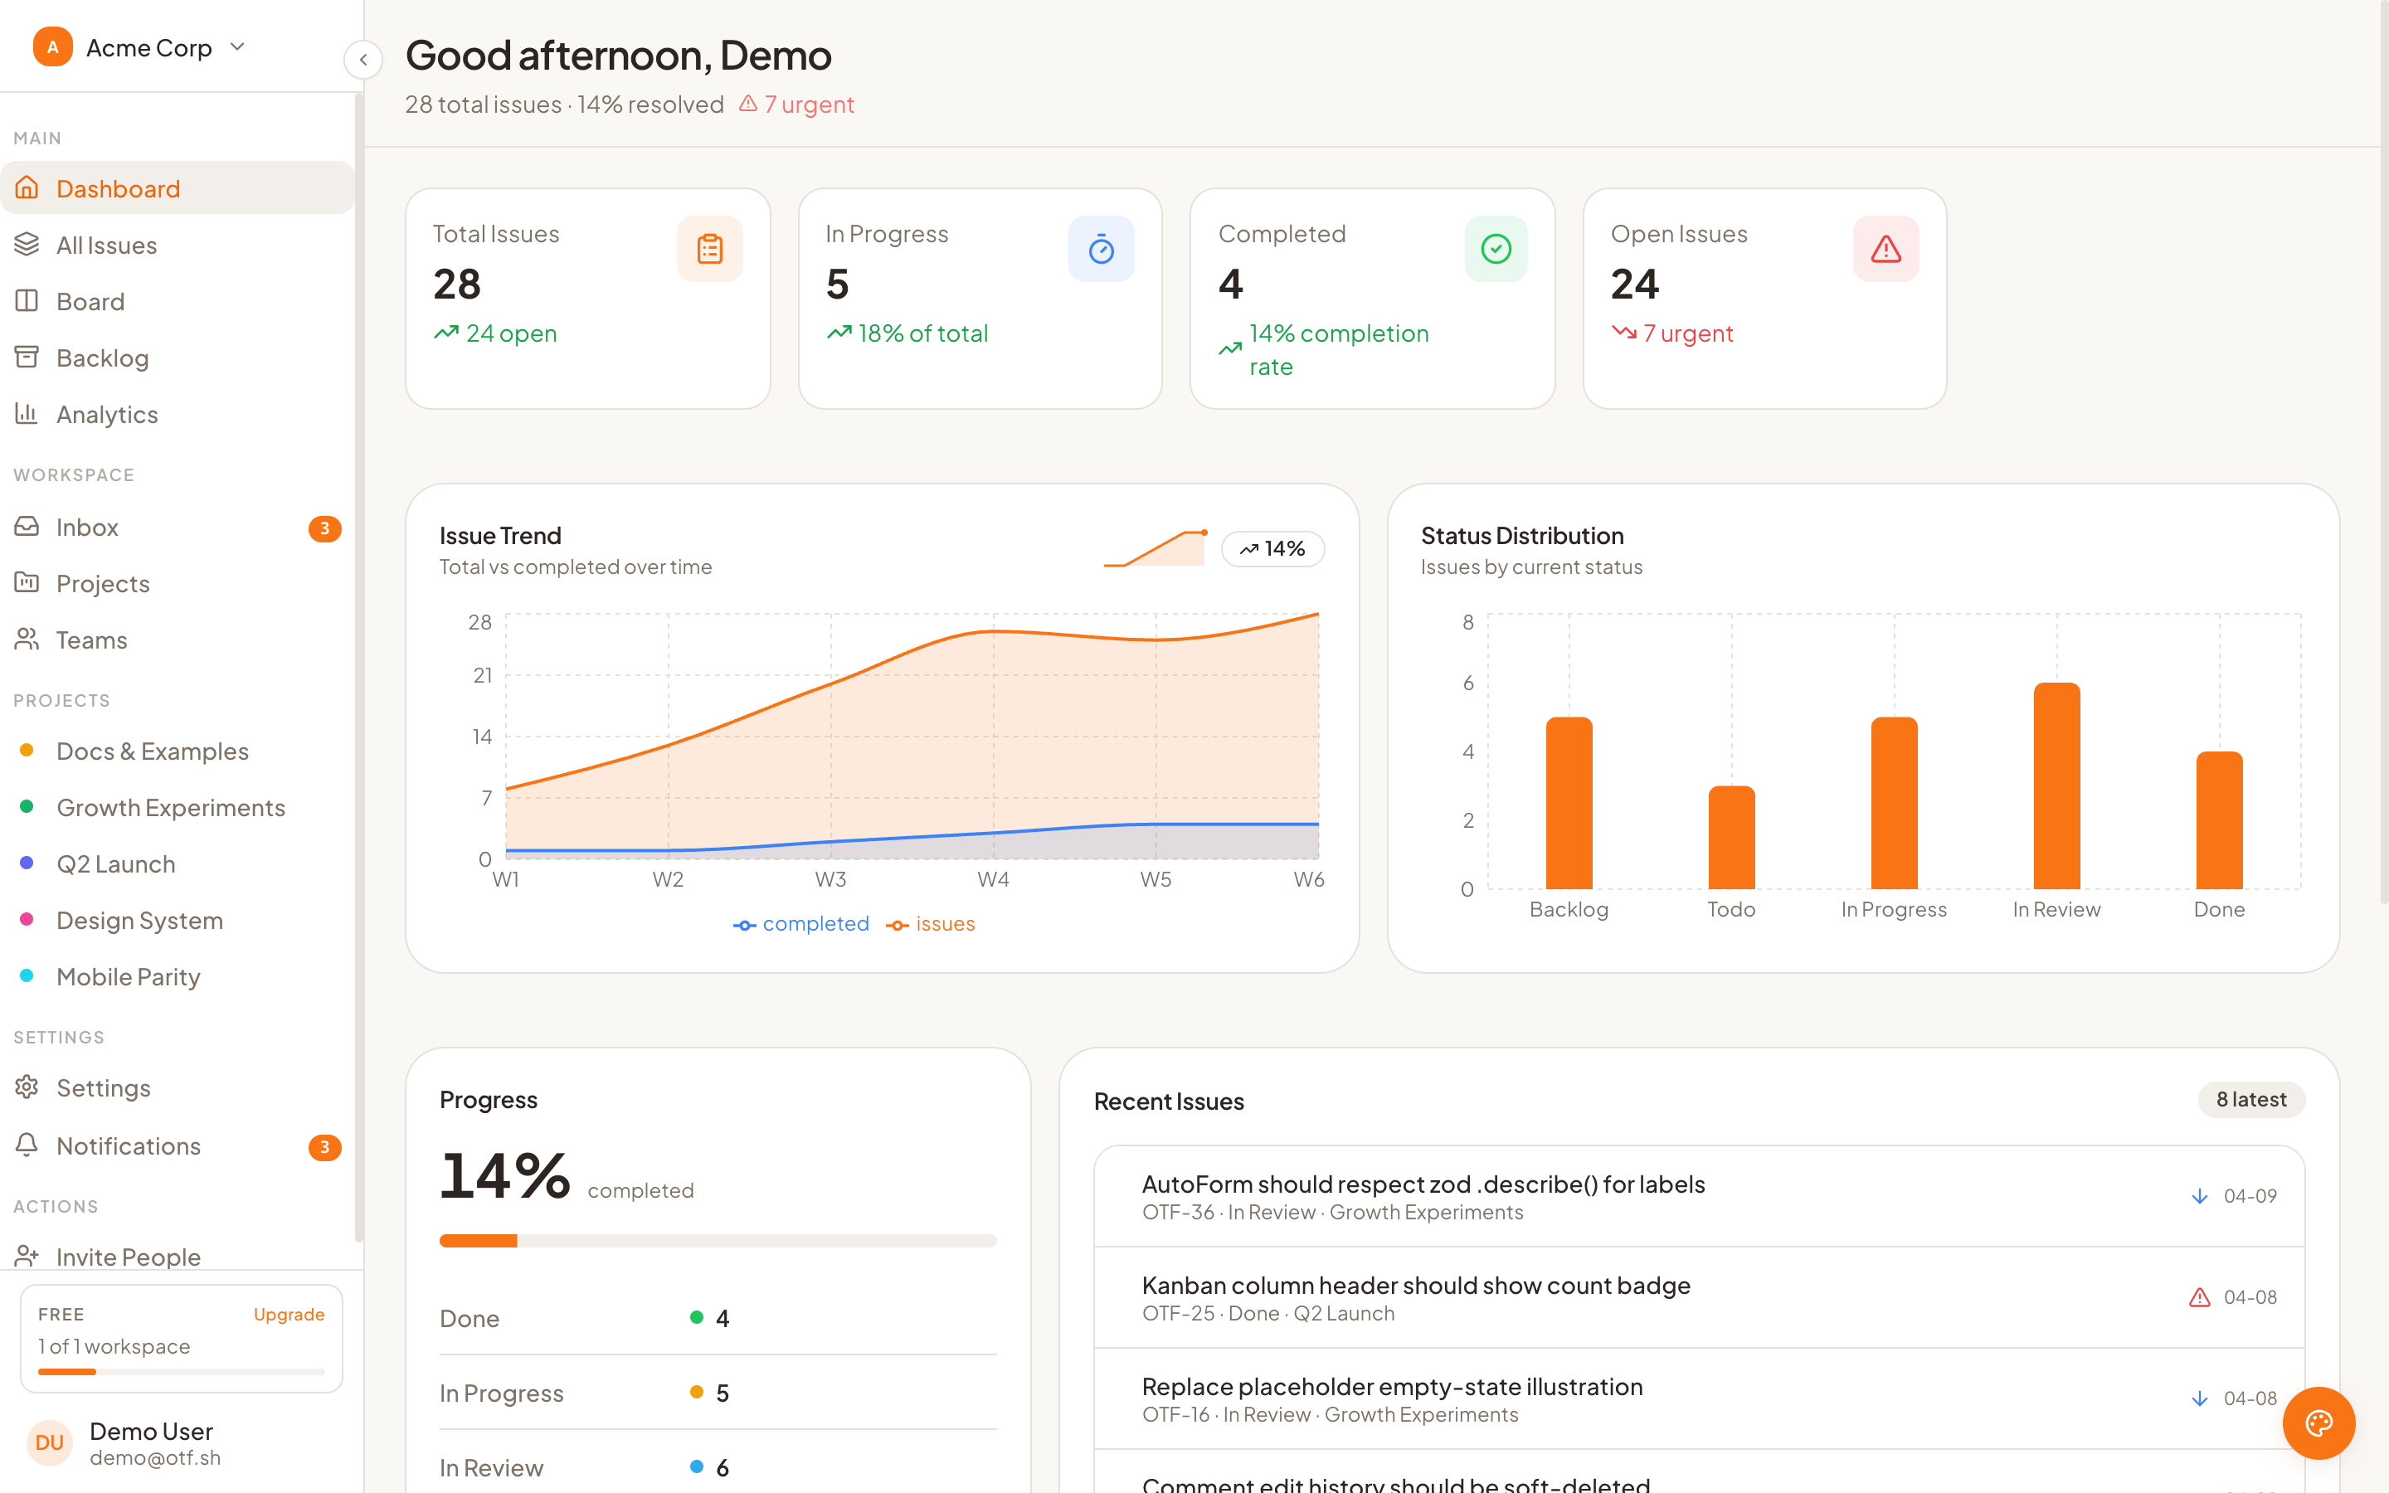Screen dimensions: 2389x1493
Task: Click the In Progress row in Progress card
Action: [x=718, y=1393]
